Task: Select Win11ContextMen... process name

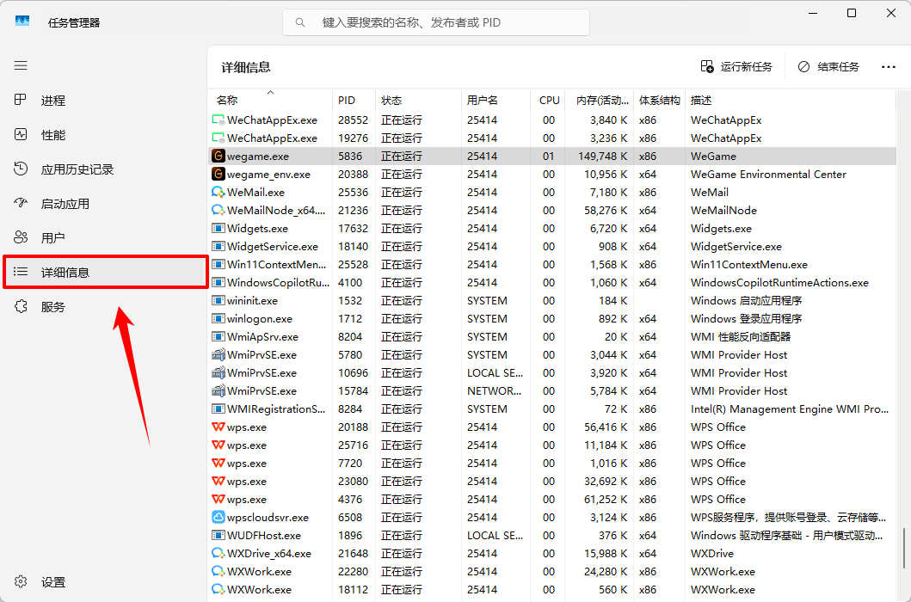Action: (276, 264)
